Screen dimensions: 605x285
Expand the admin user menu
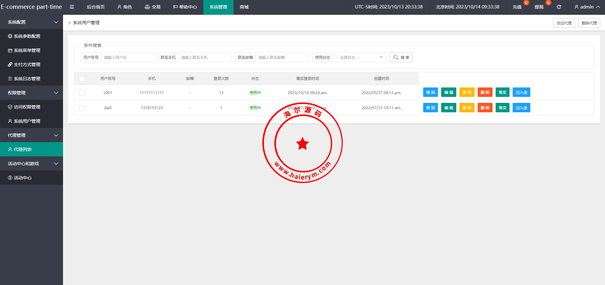click(587, 7)
